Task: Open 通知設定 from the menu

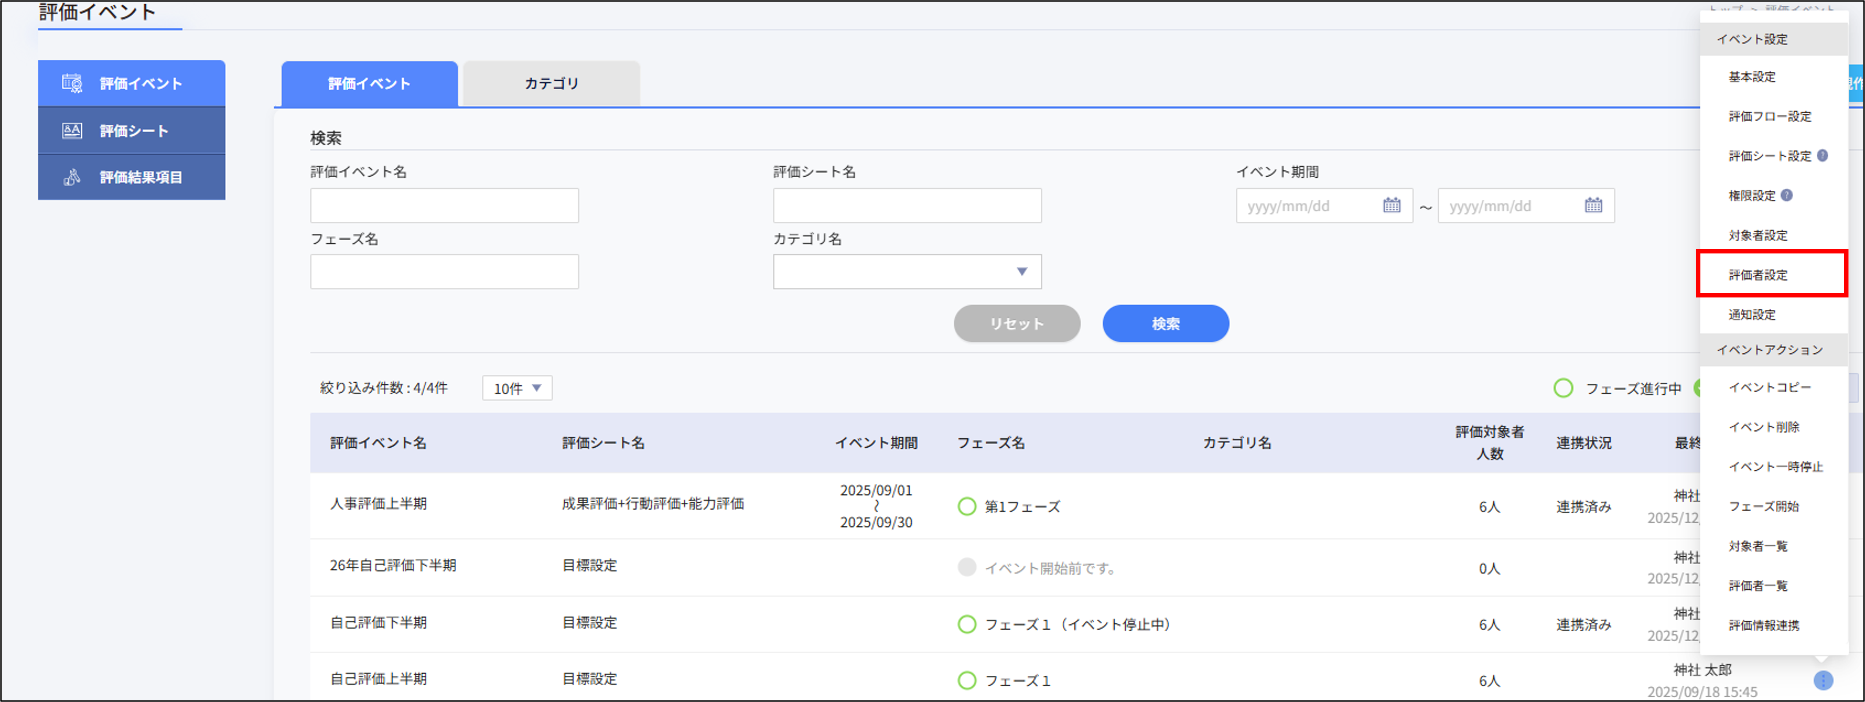Action: pyautogui.click(x=1752, y=315)
